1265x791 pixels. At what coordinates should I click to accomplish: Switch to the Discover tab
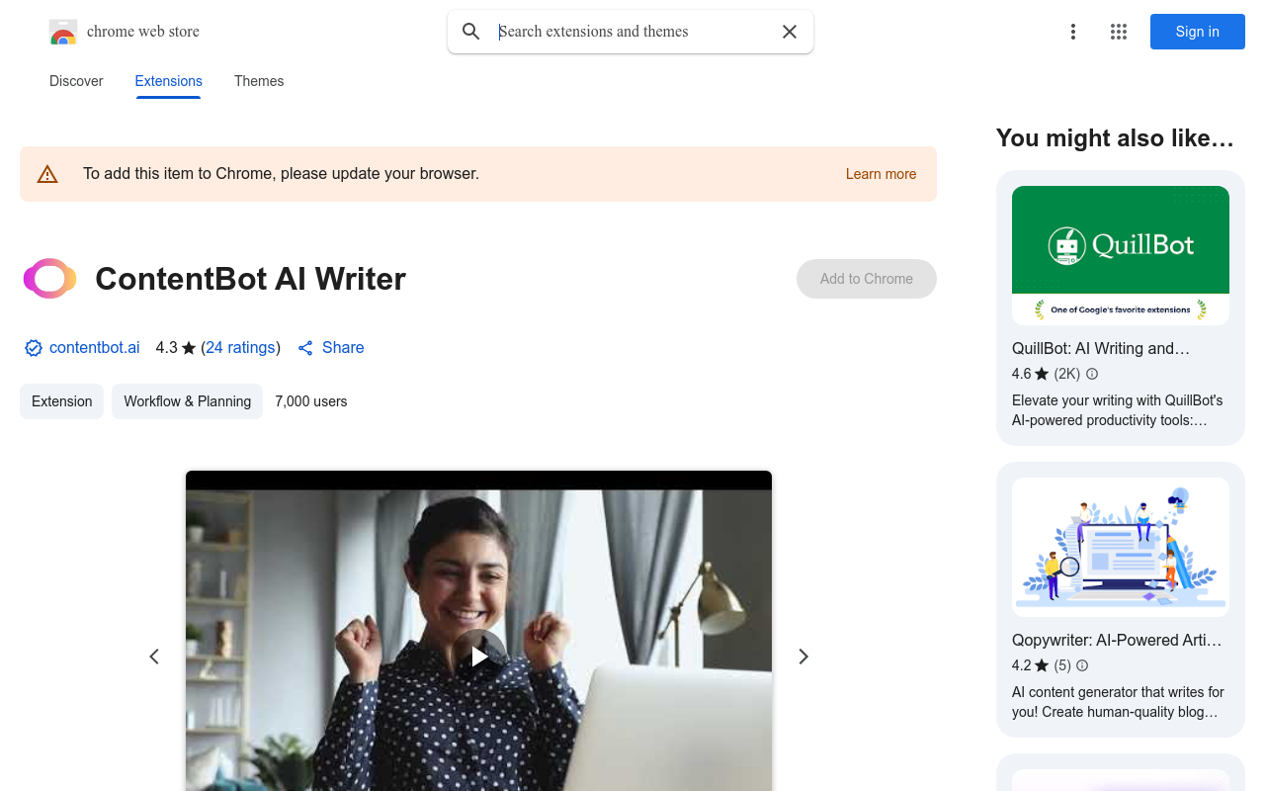coord(76,81)
